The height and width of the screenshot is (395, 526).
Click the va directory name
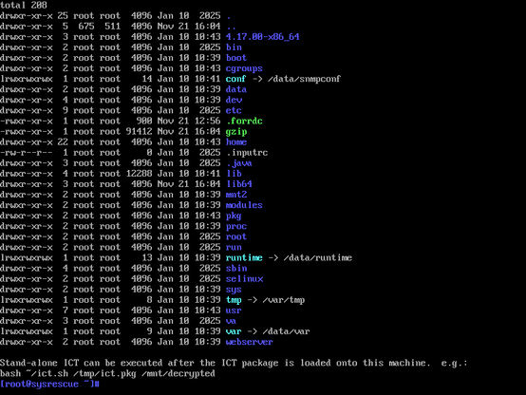[231, 321]
